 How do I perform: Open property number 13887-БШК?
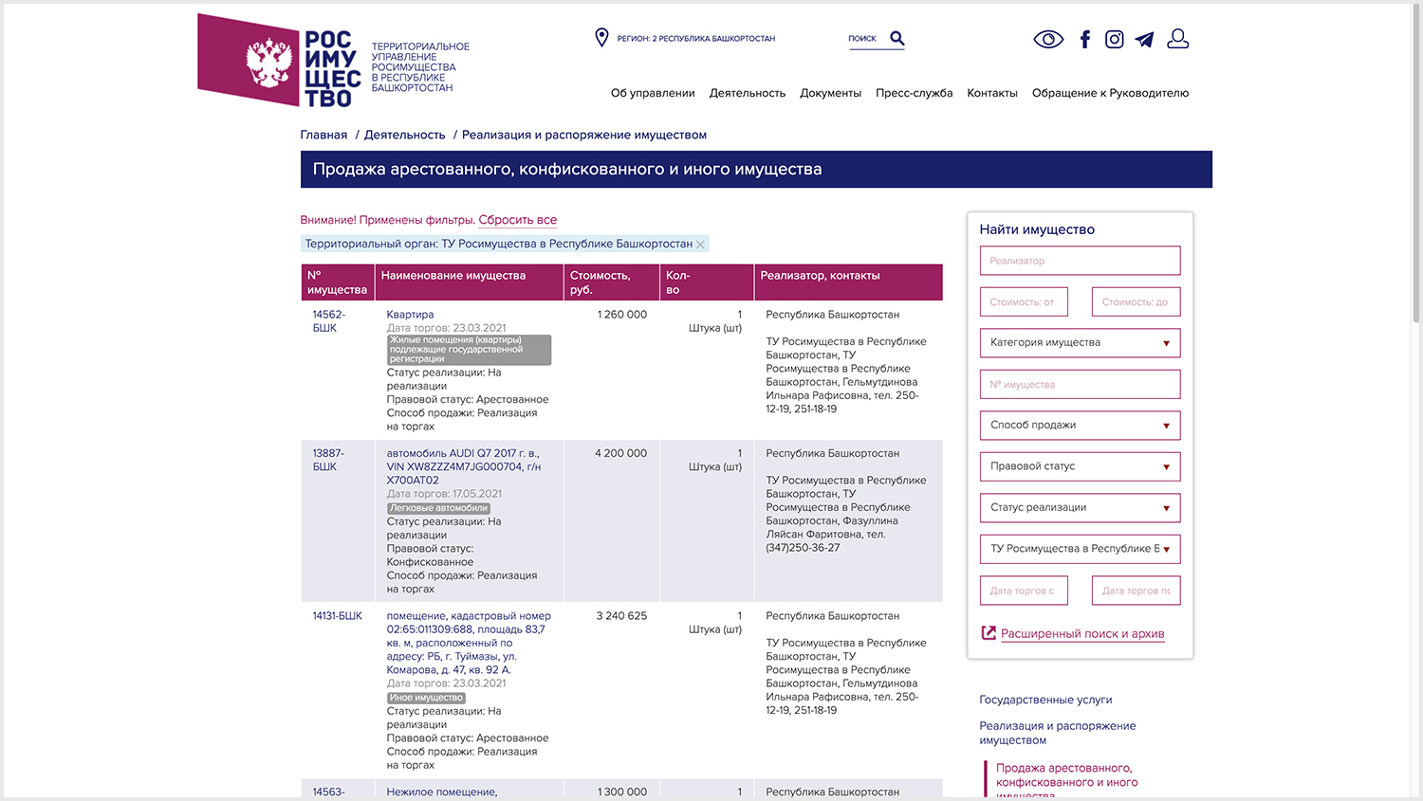coord(328,460)
